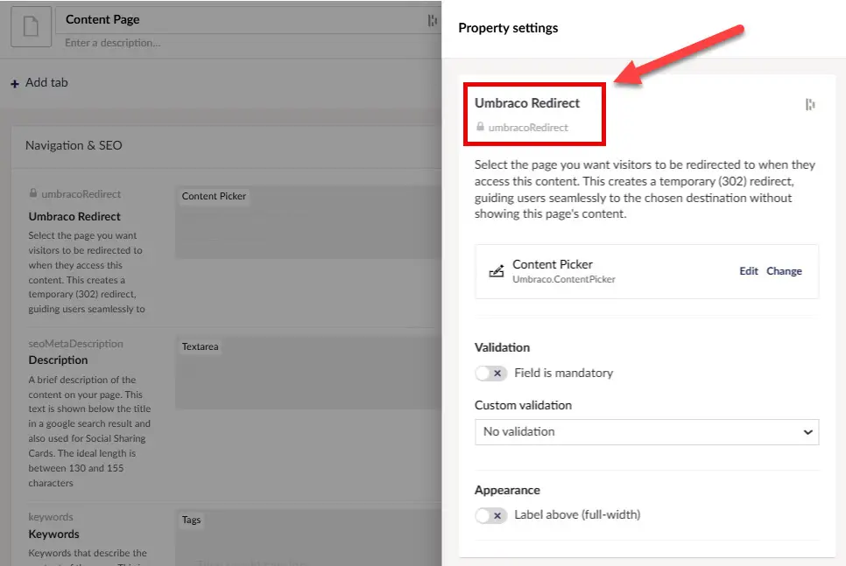This screenshot has height=566, width=846.
Task: Click the Content Page document type icon
Action: [x=31, y=27]
